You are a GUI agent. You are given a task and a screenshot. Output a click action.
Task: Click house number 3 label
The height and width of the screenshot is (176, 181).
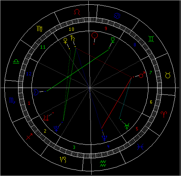pos(74,147)
